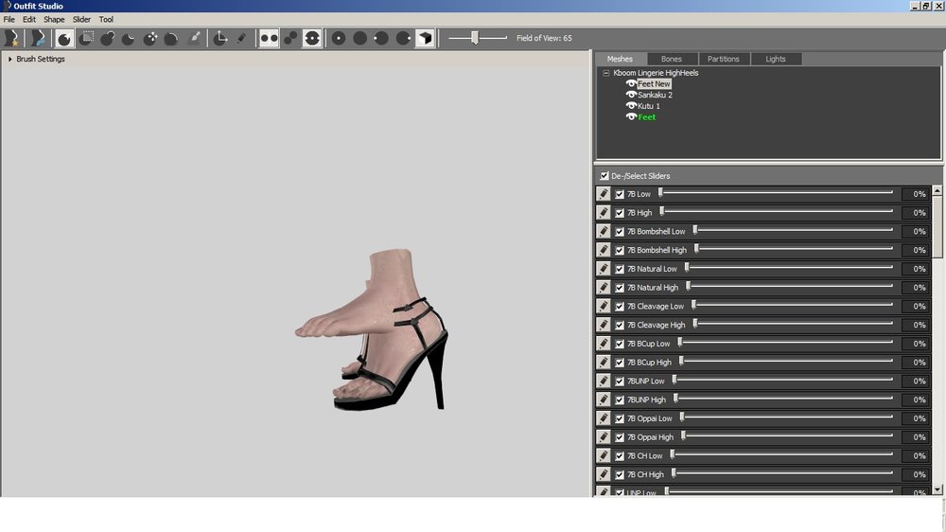Open the Shape menu
The height and width of the screenshot is (532, 946).
coord(54,19)
